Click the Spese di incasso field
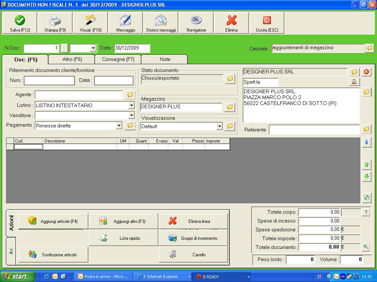377x282 pixels. click(319, 221)
